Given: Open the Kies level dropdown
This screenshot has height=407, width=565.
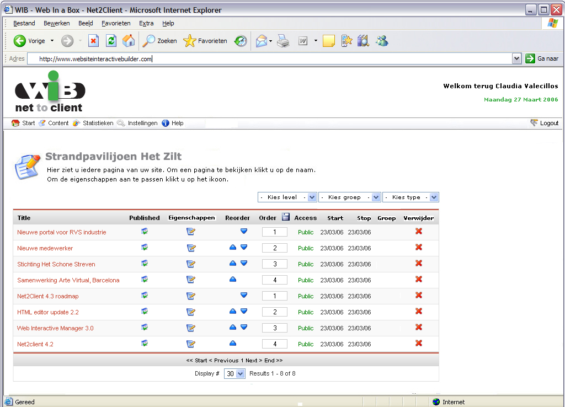Looking at the screenshot, I should (x=287, y=197).
